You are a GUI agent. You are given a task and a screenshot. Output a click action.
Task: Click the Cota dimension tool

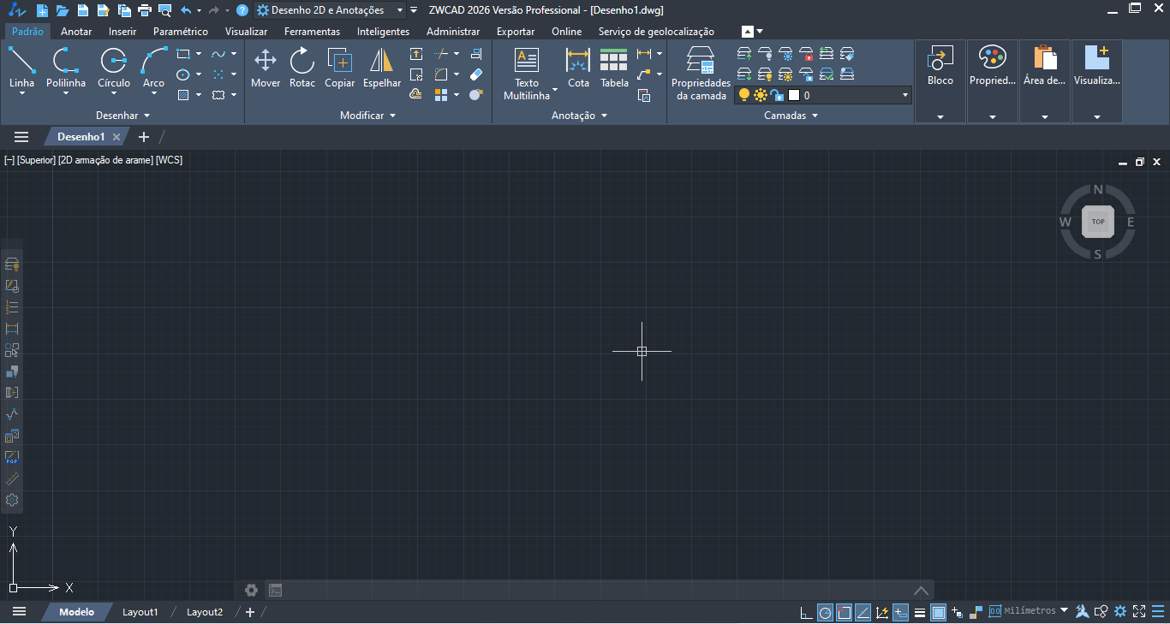pyautogui.click(x=578, y=62)
